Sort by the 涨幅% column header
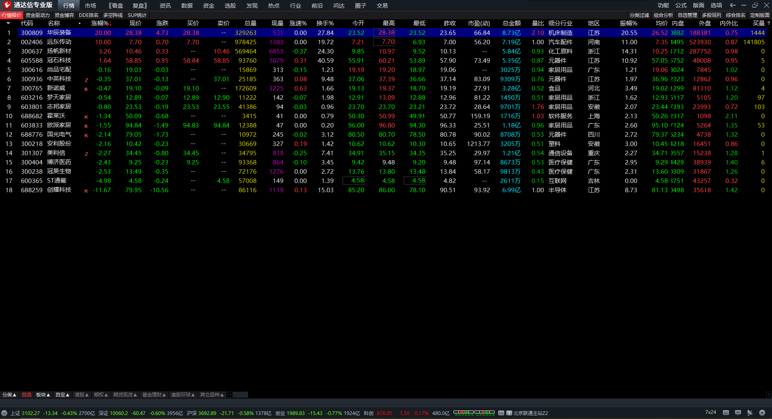This screenshot has height=419, width=772. [101, 23]
